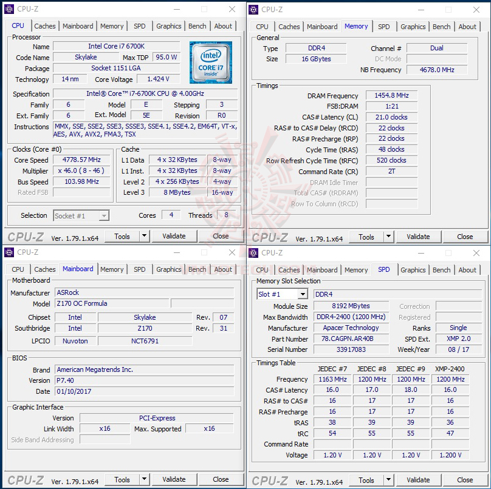
Task: Open Mainboard tab in SPD window
Action: [322, 270]
